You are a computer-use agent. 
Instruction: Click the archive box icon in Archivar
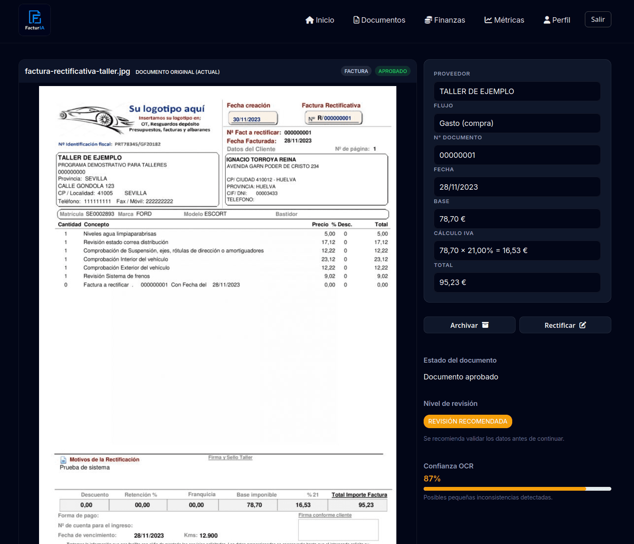(485, 325)
